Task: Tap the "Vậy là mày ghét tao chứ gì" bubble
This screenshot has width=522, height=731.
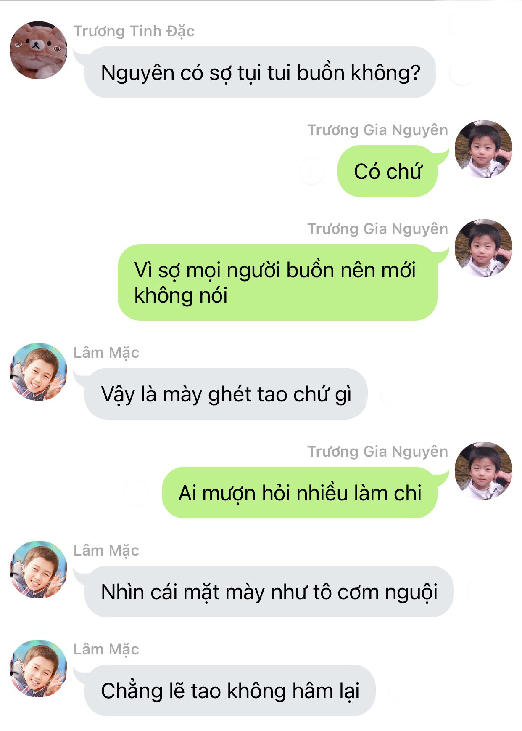Action: [x=226, y=394]
